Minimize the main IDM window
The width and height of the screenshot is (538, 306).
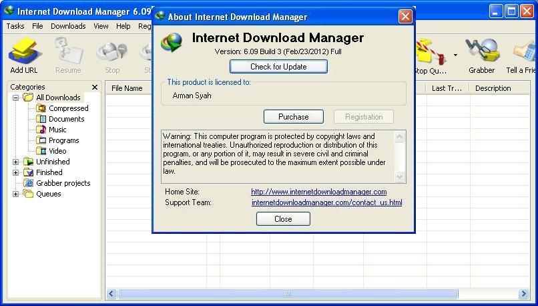coord(495,11)
